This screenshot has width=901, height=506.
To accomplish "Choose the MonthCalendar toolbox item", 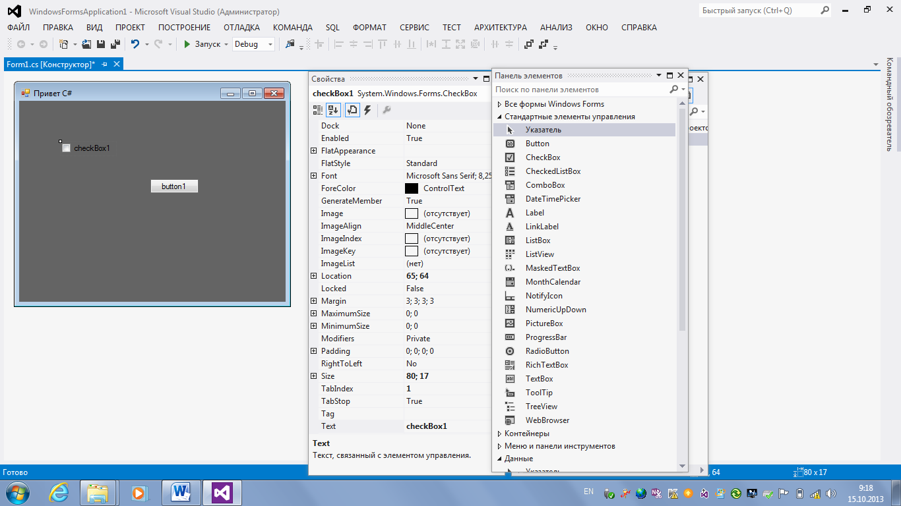I will 584,282.
